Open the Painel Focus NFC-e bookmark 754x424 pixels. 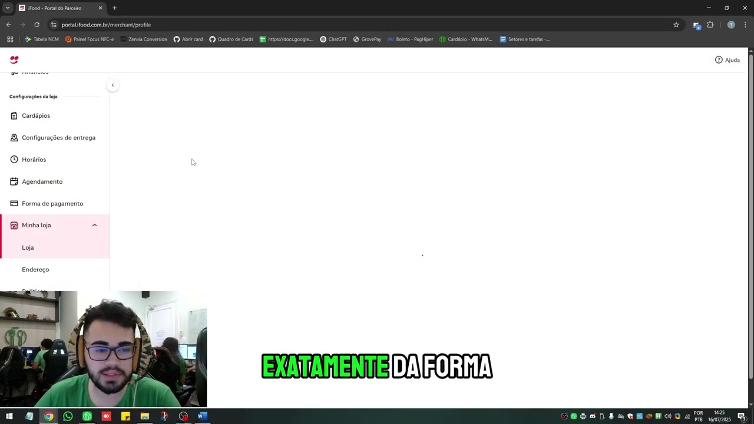pos(90,39)
